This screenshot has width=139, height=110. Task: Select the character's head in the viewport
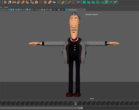(x=74, y=26)
